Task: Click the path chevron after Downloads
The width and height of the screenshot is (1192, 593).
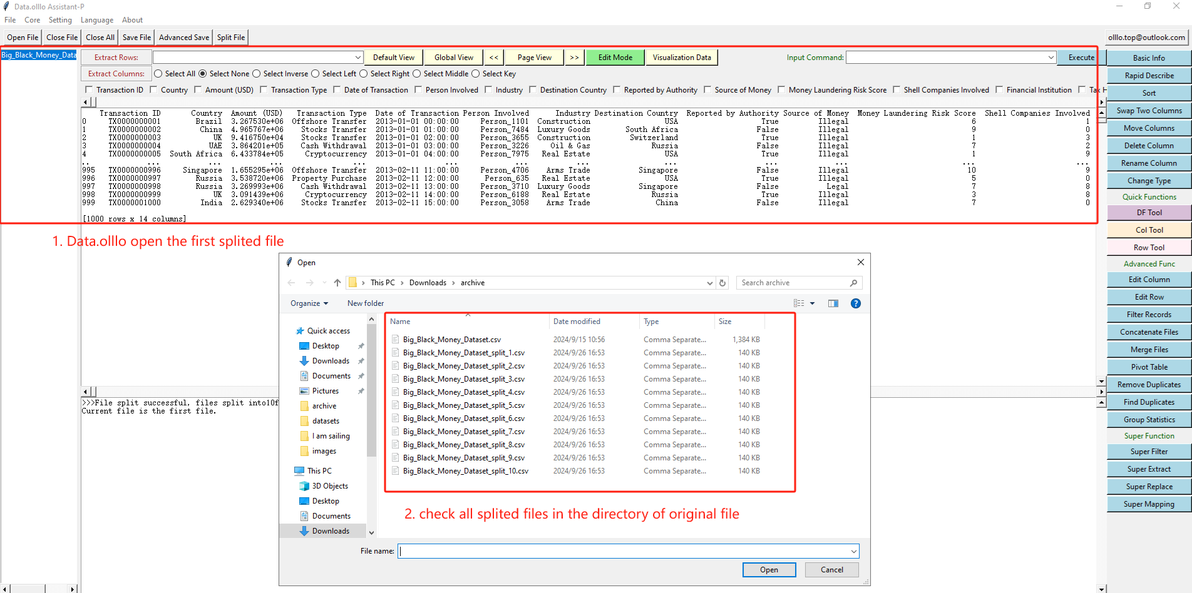Action: (453, 283)
